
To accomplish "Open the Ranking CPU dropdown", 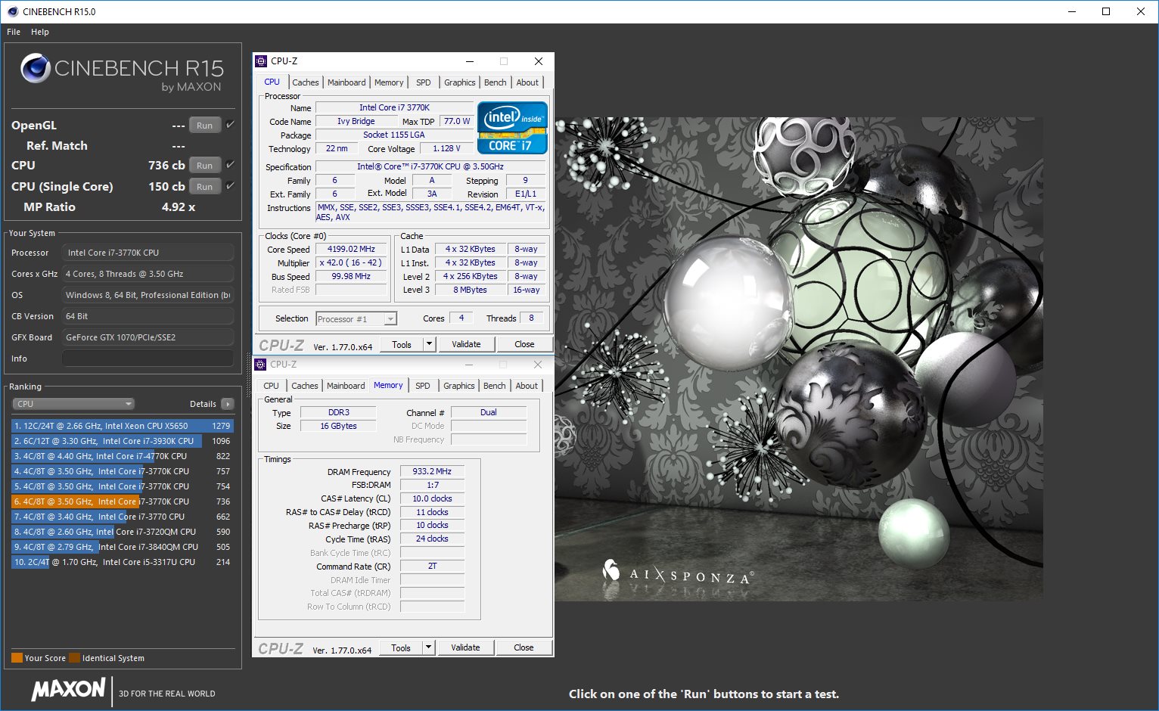I will pyautogui.click(x=73, y=404).
